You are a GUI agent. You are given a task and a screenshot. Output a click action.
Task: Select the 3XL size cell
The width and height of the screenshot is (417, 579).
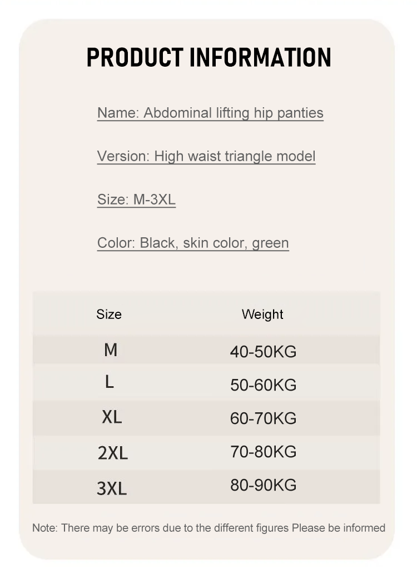coord(112,488)
